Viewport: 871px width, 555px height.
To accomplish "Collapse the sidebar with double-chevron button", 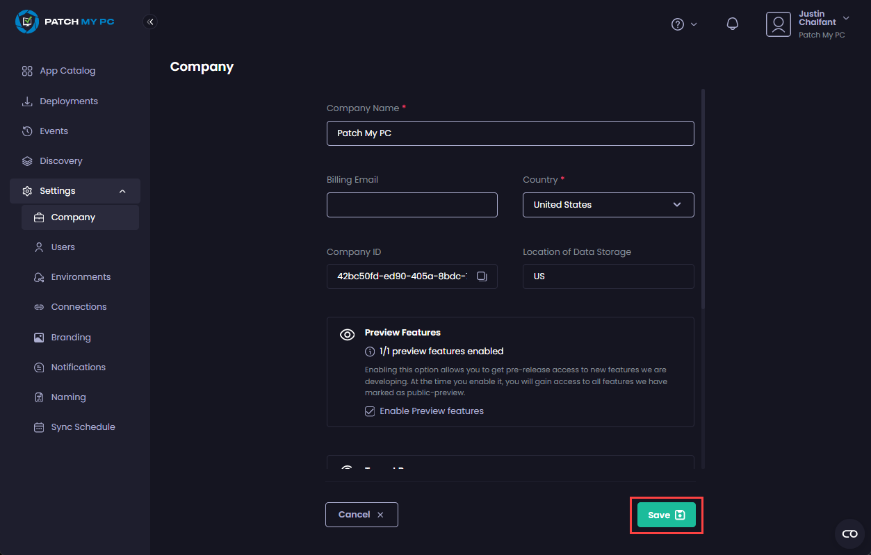I will 150,22.
